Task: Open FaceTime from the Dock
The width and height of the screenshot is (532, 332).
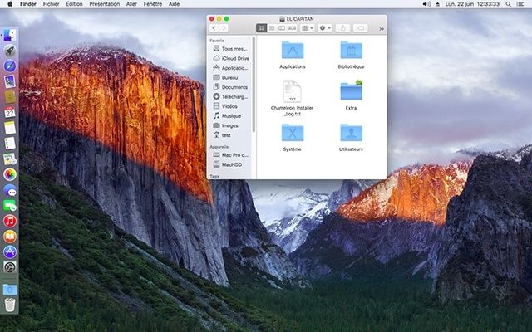Action: tap(10, 206)
